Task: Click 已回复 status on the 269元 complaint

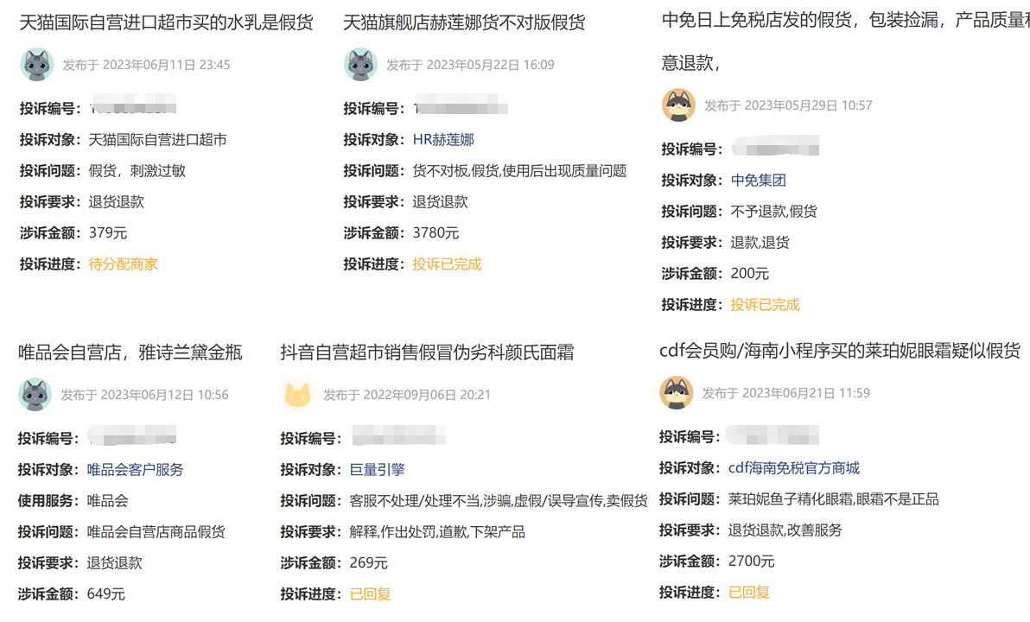Action: (370, 594)
